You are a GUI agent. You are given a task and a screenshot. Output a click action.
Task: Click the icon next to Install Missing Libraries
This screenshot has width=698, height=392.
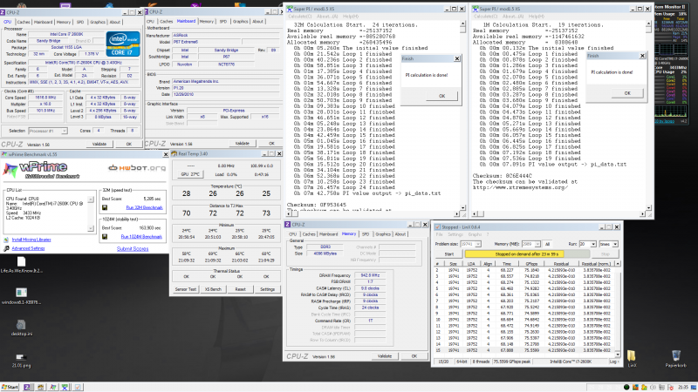(6, 240)
